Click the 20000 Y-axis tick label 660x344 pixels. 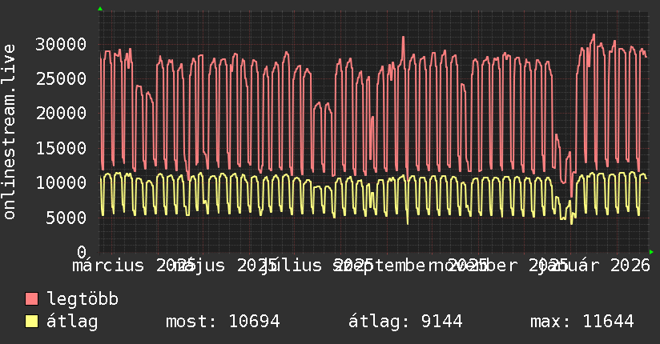(63, 113)
